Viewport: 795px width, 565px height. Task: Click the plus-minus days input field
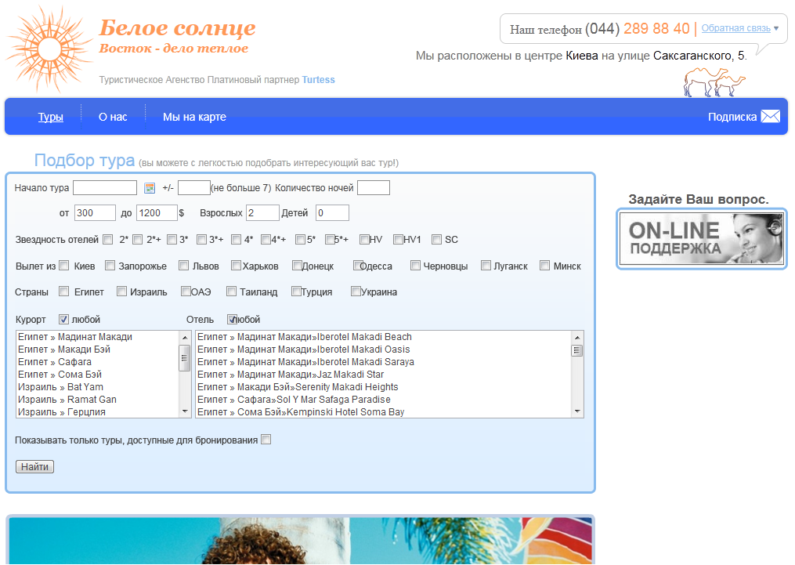193,187
